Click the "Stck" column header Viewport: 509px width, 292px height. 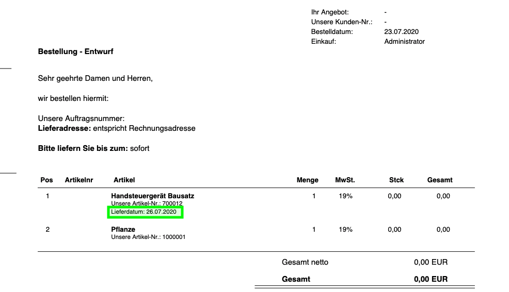396,180
